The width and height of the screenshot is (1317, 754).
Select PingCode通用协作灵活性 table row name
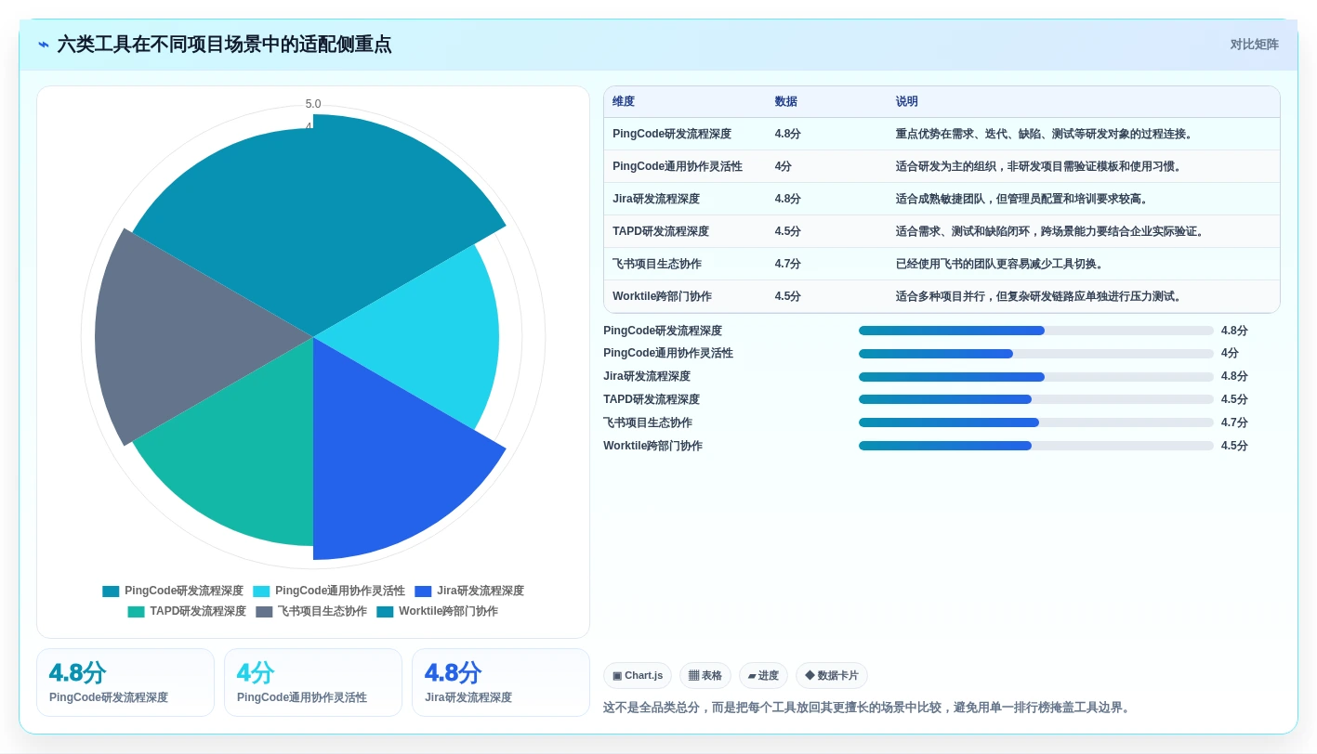tap(678, 166)
